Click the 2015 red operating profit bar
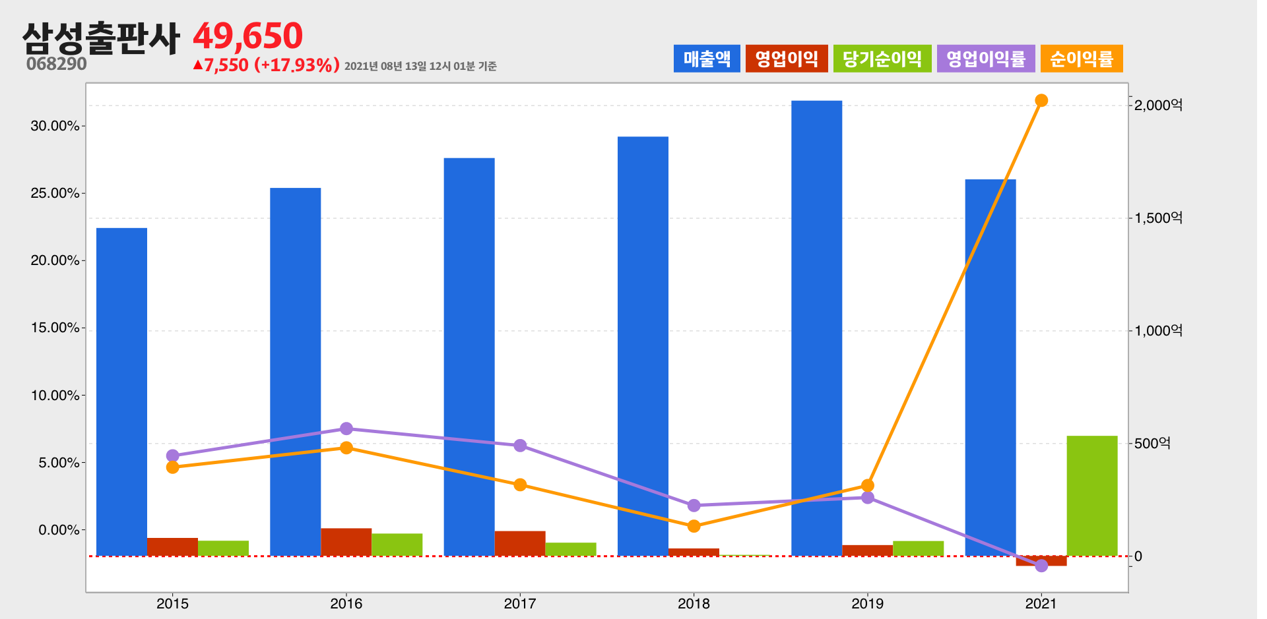The width and height of the screenshot is (1267, 619). [x=172, y=547]
